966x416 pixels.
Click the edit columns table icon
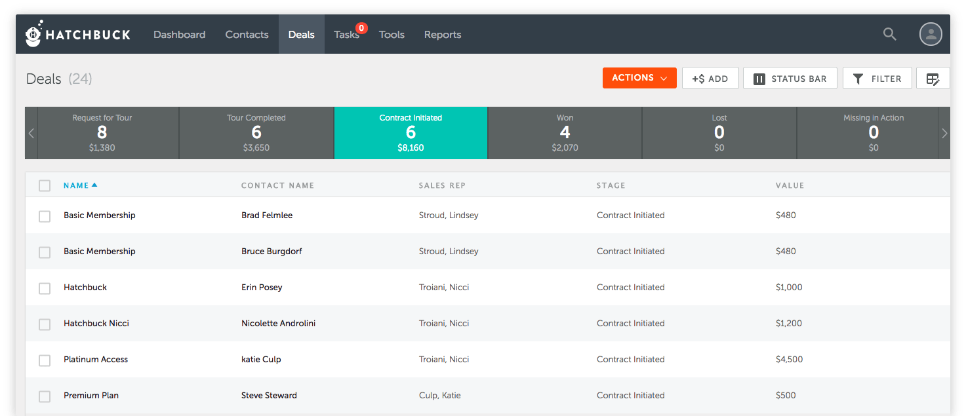[933, 79]
